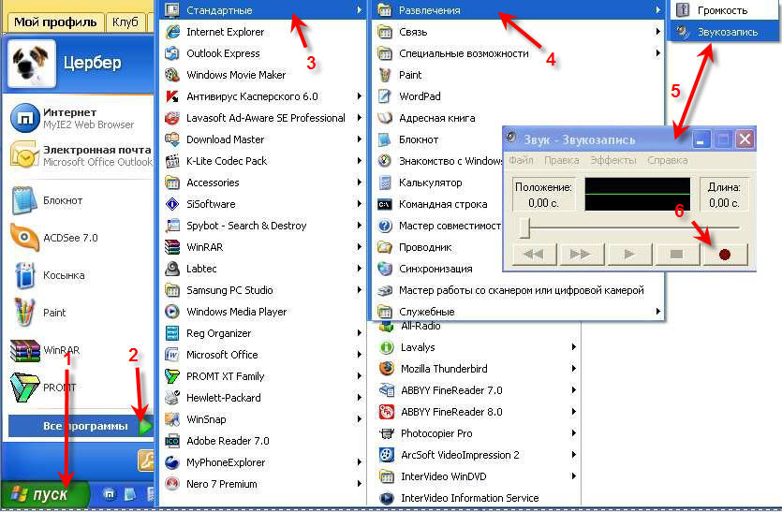
Task: Click the MyPhoneExplorer icon
Action: [x=172, y=462]
